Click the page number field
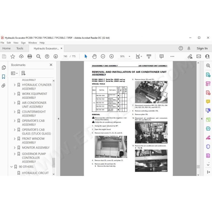The image size is (212, 212). click(x=65, y=56)
